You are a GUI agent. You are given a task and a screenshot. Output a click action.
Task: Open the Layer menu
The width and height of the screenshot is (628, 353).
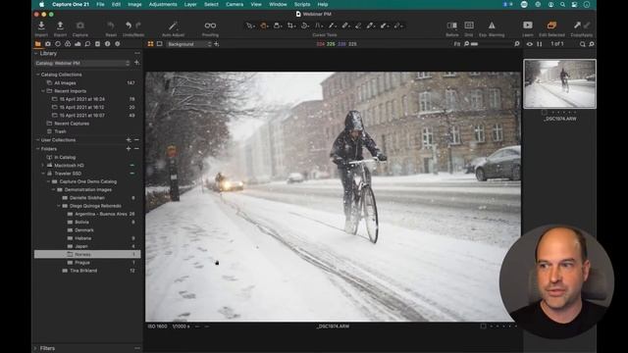pos(190,4)
